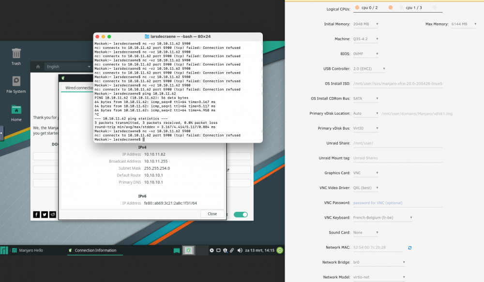The height and width of the screenshot is (282, 484).
Task: Click the Broadcast Address 10.10.11.255 value
Action: pyautogui.click(x=156, y=162)
